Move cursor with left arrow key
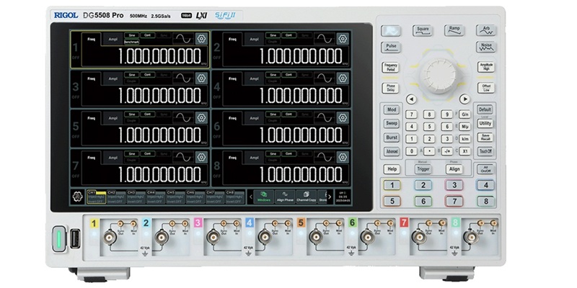 pos(411,99)
